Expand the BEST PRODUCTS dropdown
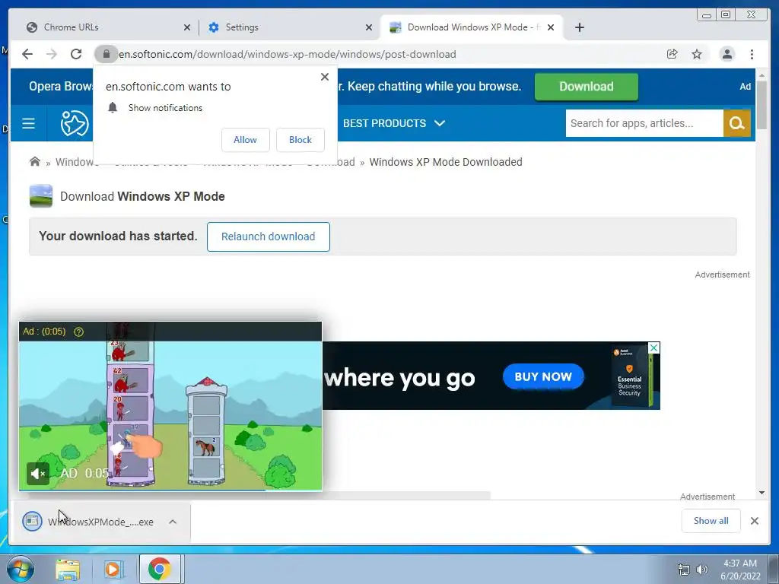This screenshot has height=584, width=779. click(394, 123)
